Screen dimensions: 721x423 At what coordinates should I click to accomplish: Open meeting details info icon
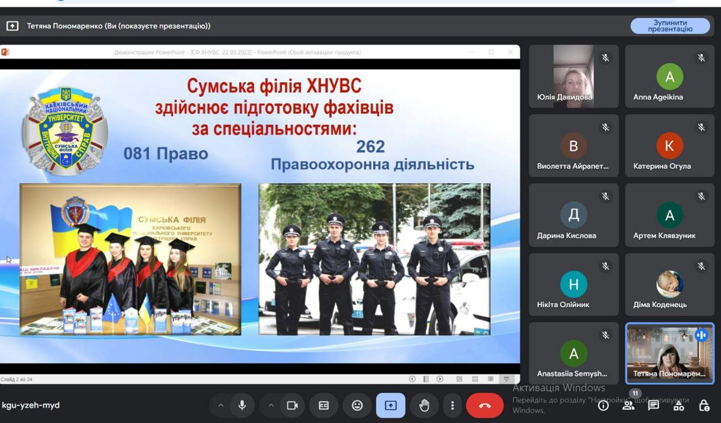(x=603, y=406)
